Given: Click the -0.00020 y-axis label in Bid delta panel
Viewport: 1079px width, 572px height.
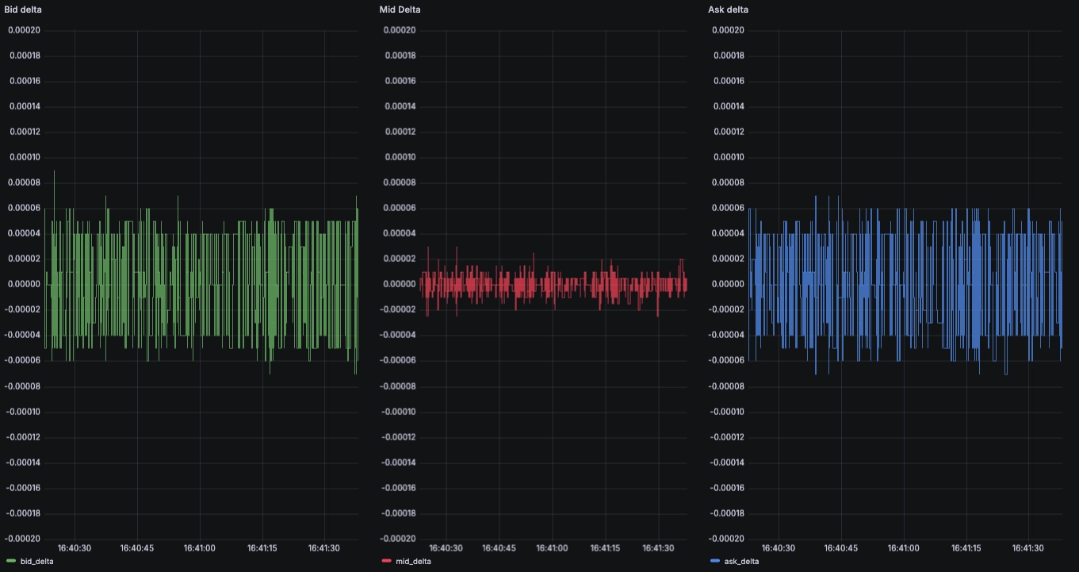Looking at the screenshot, I should click(x=22, y=539).
